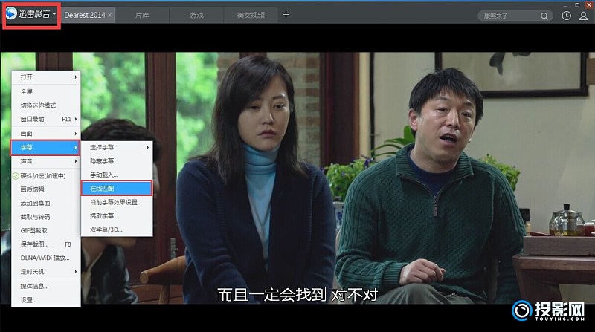Screen dimensions: 595x332
Task: Choose 全屏 in the menu
Action: 46,91
